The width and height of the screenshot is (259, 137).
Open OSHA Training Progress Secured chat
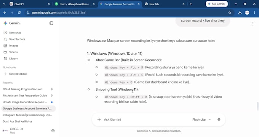[22, 89]
